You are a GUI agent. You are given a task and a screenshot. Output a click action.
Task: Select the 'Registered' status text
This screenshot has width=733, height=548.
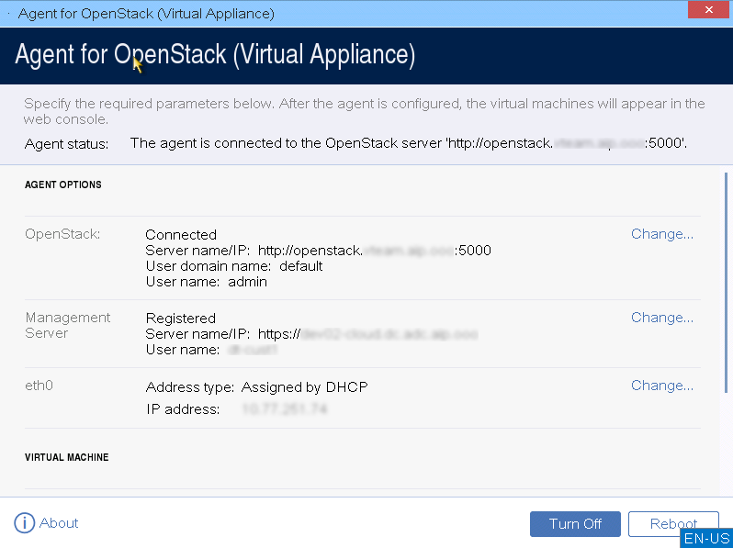180,319
